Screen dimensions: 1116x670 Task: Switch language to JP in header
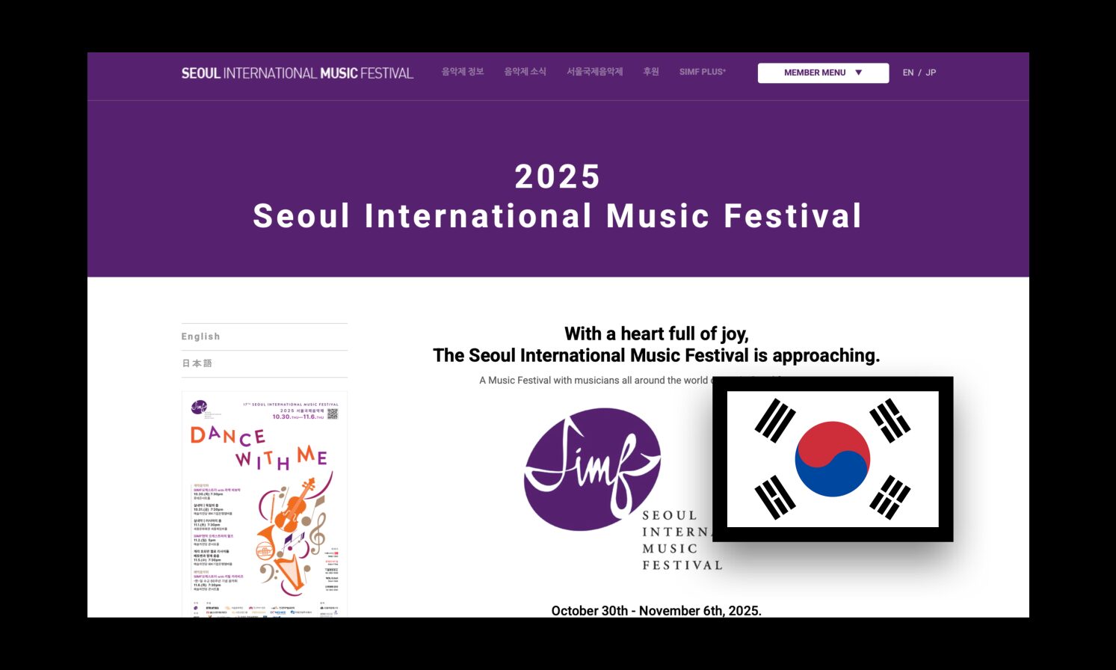pyautogui.click(x=931, y=73)
